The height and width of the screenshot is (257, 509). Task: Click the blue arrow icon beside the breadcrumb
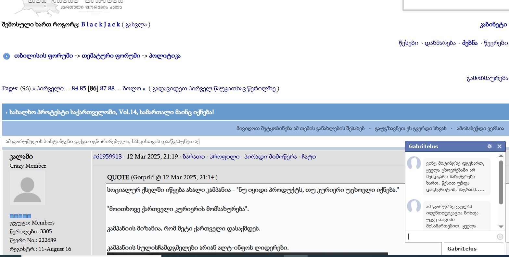(x=6, y=56)
